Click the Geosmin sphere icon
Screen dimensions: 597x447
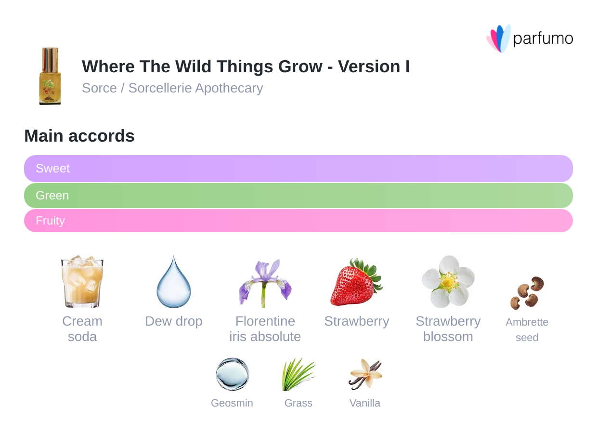pos(232,374)
